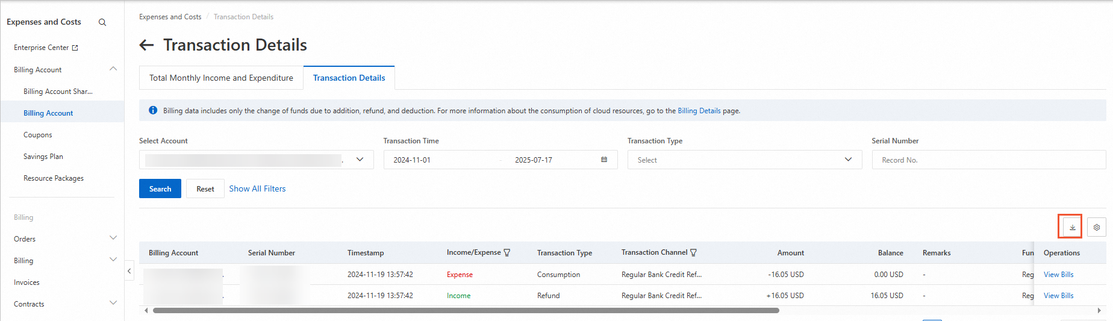Click Expenses and Costs breadcrumb

point(170,17)
